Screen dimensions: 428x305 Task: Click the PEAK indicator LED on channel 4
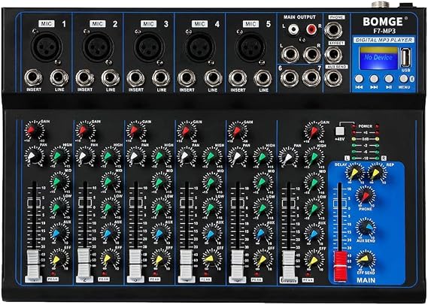point(205,273)
